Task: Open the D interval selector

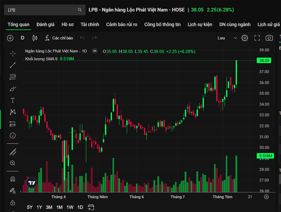Action: click(22, 38)
